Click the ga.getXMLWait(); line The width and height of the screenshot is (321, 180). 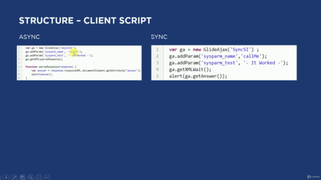pos(190,69)
